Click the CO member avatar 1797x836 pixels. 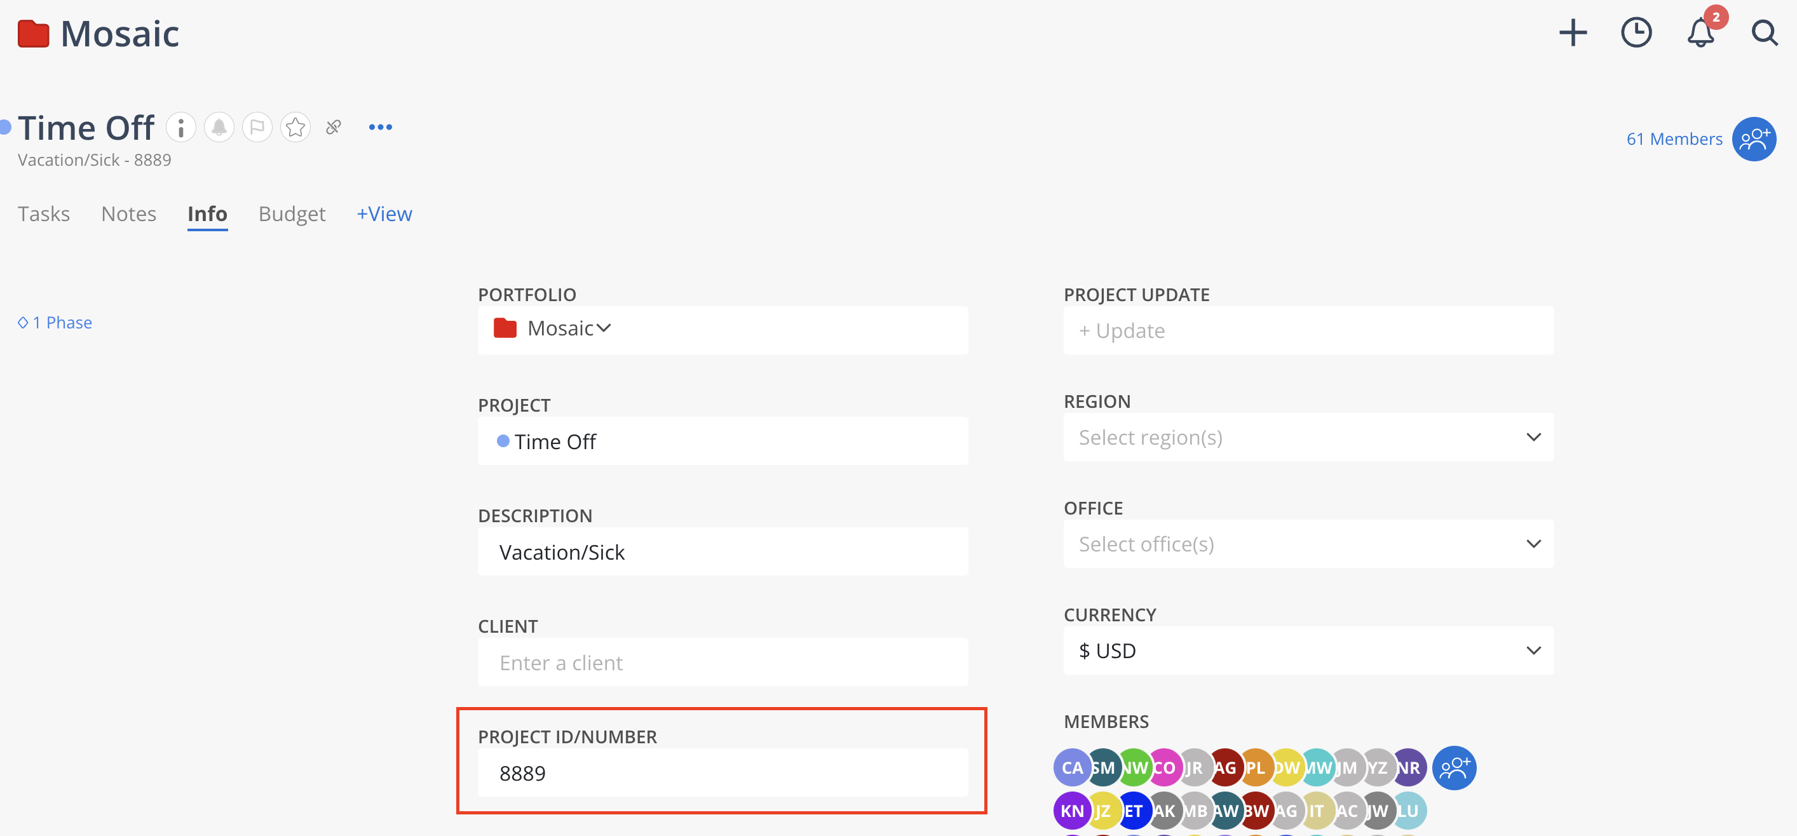(1163, 767)
